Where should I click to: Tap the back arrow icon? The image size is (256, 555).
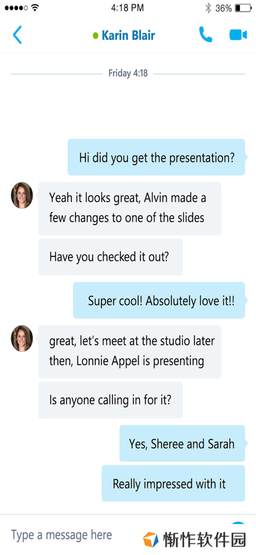[x=17, y=35]
